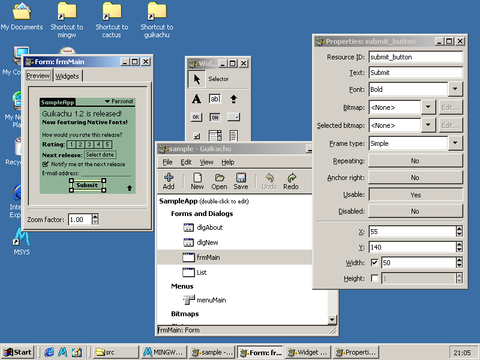Click the Anchor right 'No' button

[415, 178]
